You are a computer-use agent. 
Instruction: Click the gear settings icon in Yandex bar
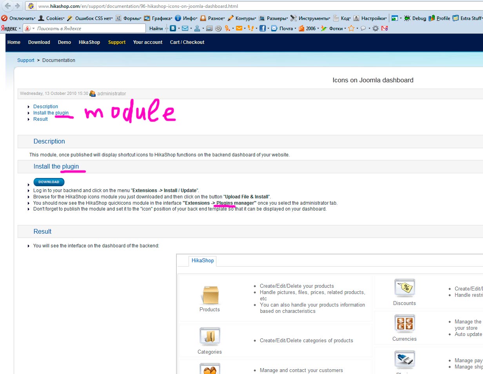coord(376,29)
